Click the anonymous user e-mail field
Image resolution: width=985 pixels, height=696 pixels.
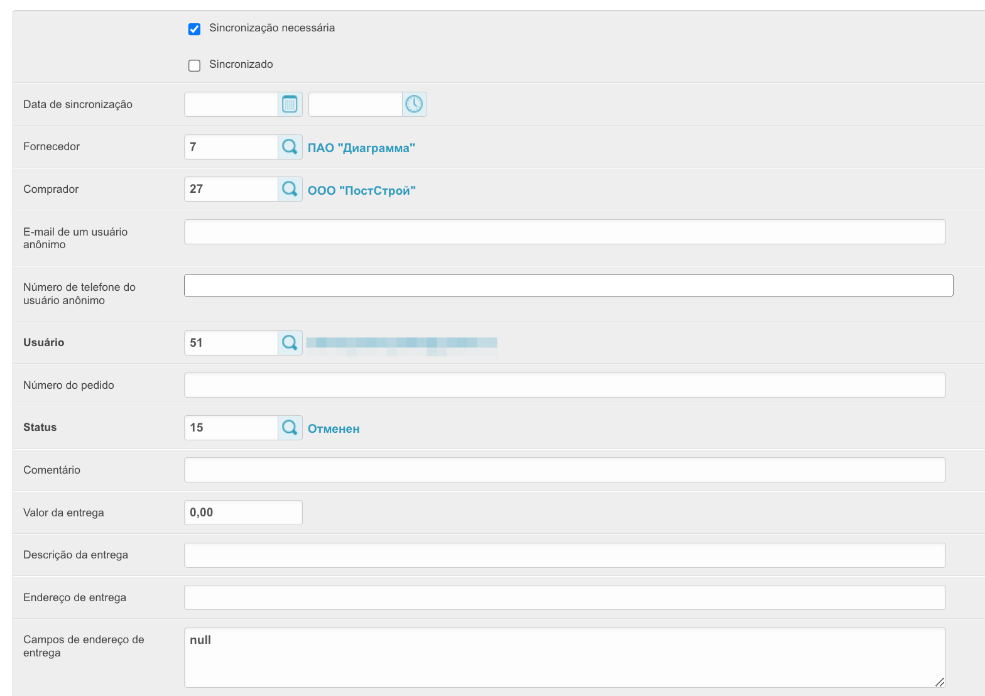[x=564, y=232]
